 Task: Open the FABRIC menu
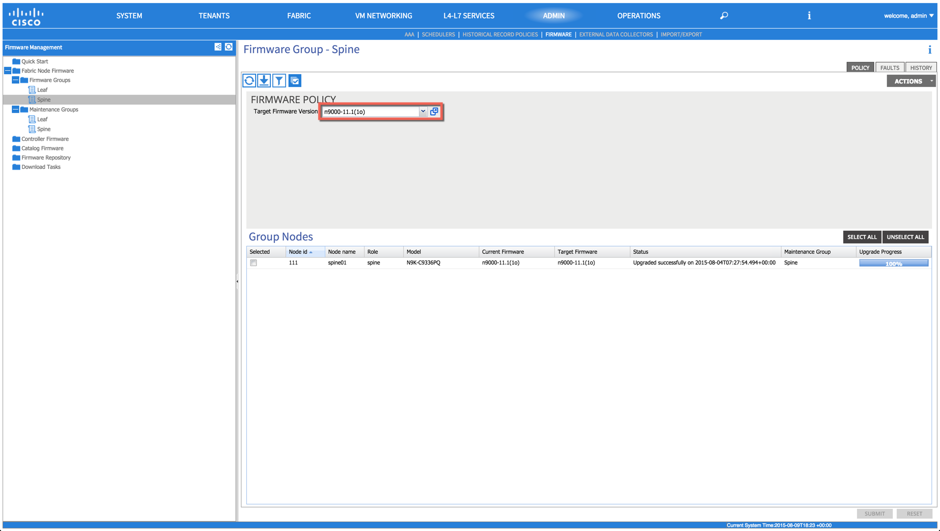coord(299,16)
